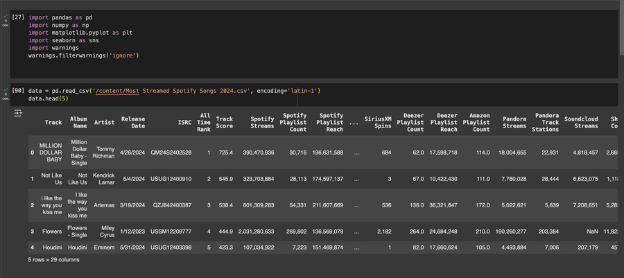Click the All Time Rank column header
Image resolution: width=624 pixels, height=278 pixels.
point(204,123)
